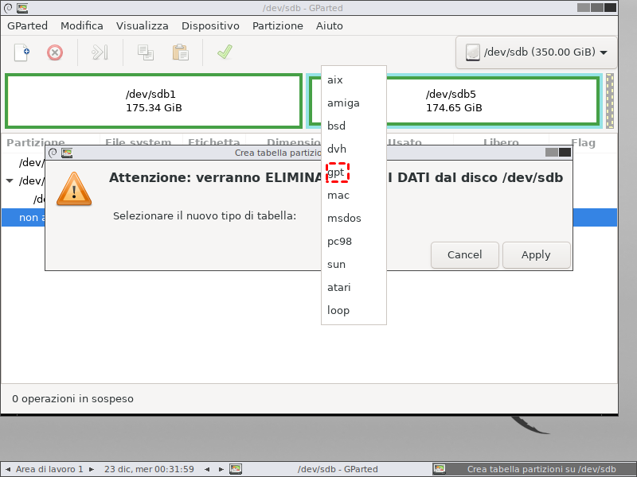This screenshot has height=477, width=637.
Task: Click the Area di lavoro 1 label
Action: (x=49, y=469)
